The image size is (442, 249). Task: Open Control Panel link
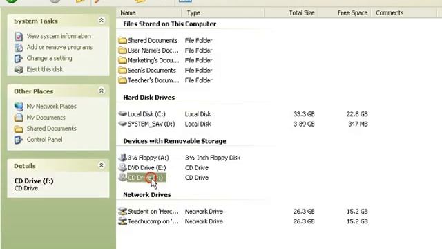44,140
